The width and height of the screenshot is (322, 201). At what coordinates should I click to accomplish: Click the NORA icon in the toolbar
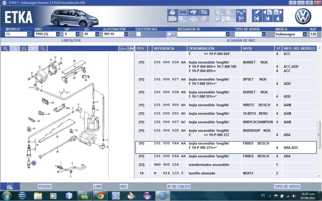point(183,19)
